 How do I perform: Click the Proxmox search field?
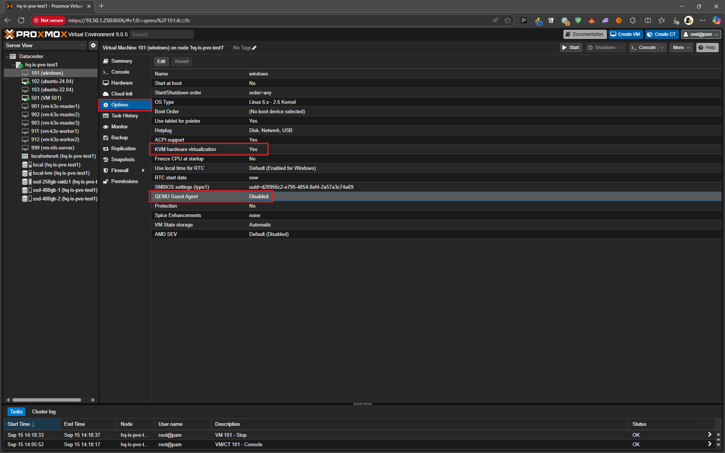162,34
